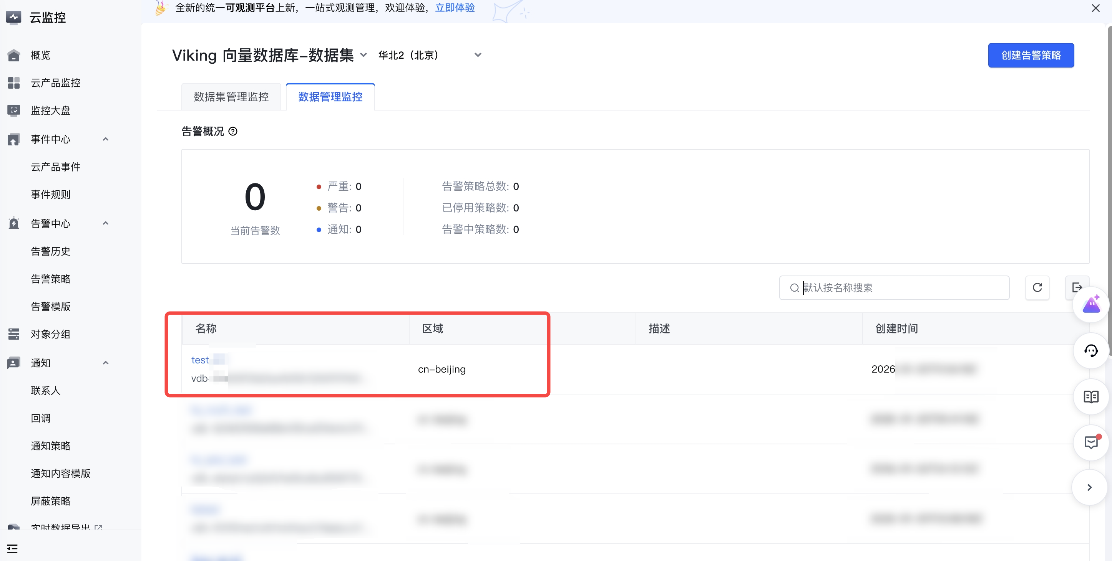Open the AI assistant floating icon
This screenshot has width=1112, height=561.
[x=1090, y=305]
